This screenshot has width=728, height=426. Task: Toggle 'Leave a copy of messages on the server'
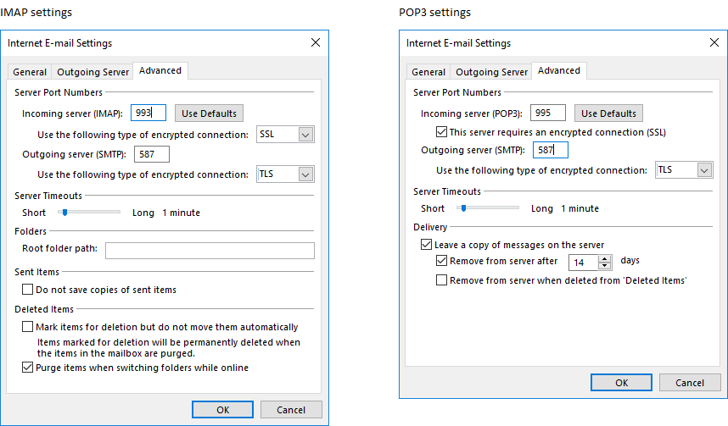[x=427, y=245]
